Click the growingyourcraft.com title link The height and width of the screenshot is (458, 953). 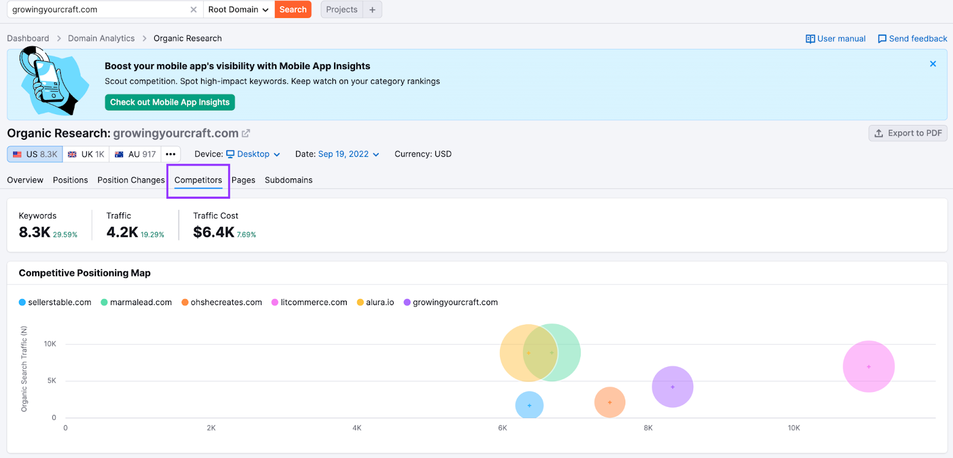point(176,133)
